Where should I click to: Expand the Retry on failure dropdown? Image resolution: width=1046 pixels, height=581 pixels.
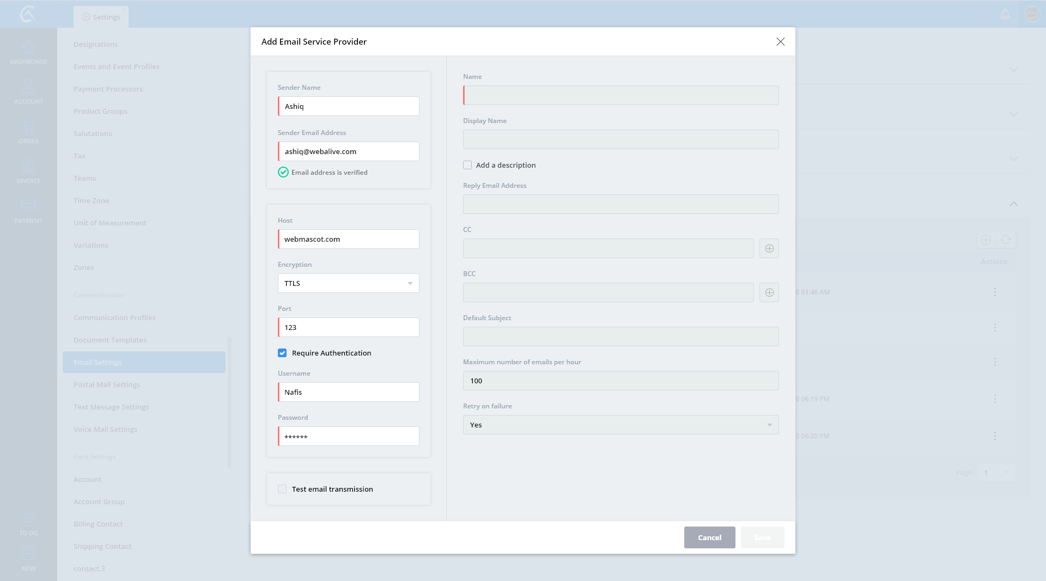621,425
